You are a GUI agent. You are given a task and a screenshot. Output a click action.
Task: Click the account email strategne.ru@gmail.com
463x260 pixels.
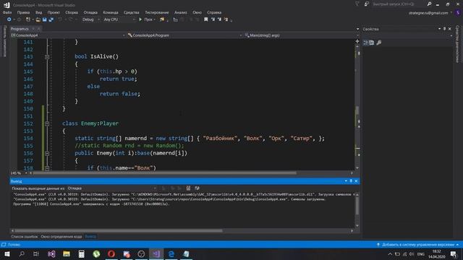click(428, 13)
